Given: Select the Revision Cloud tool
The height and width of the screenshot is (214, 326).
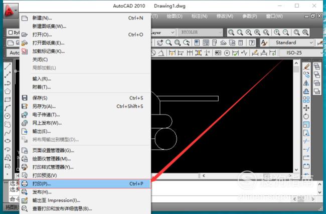Looking at the screenshot, I should 8,124.
